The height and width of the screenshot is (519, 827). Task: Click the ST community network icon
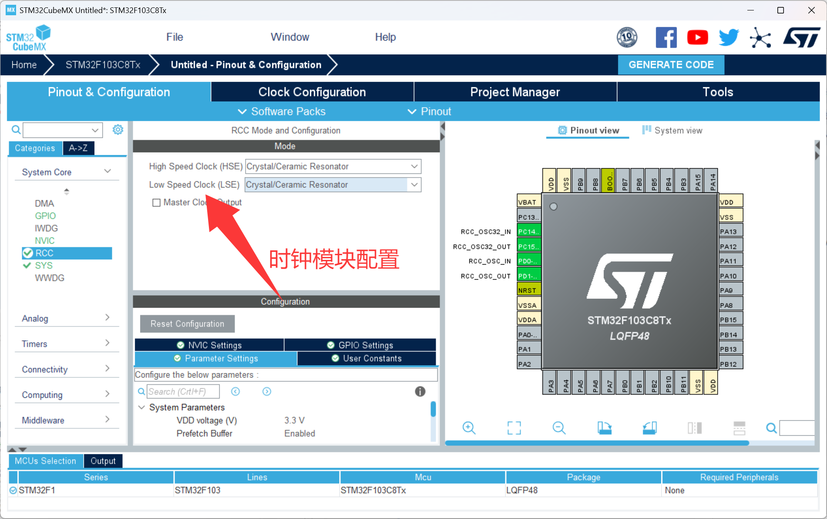coord(760,37)
